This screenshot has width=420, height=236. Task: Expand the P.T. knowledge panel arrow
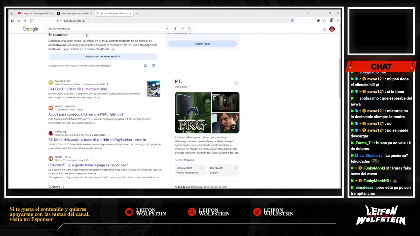pyautogui.click(x=236, y=83)
